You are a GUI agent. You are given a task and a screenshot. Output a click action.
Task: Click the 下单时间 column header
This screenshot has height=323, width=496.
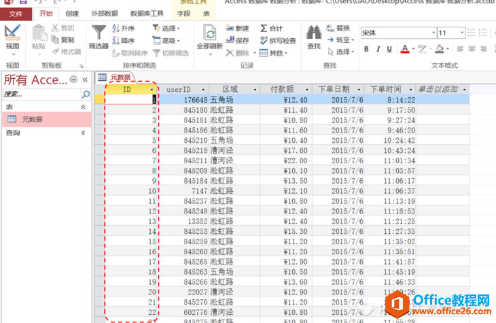(390, 90)
